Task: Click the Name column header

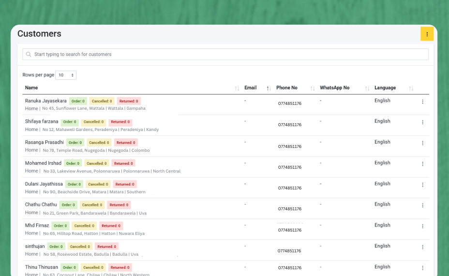Action: (31, 88)
